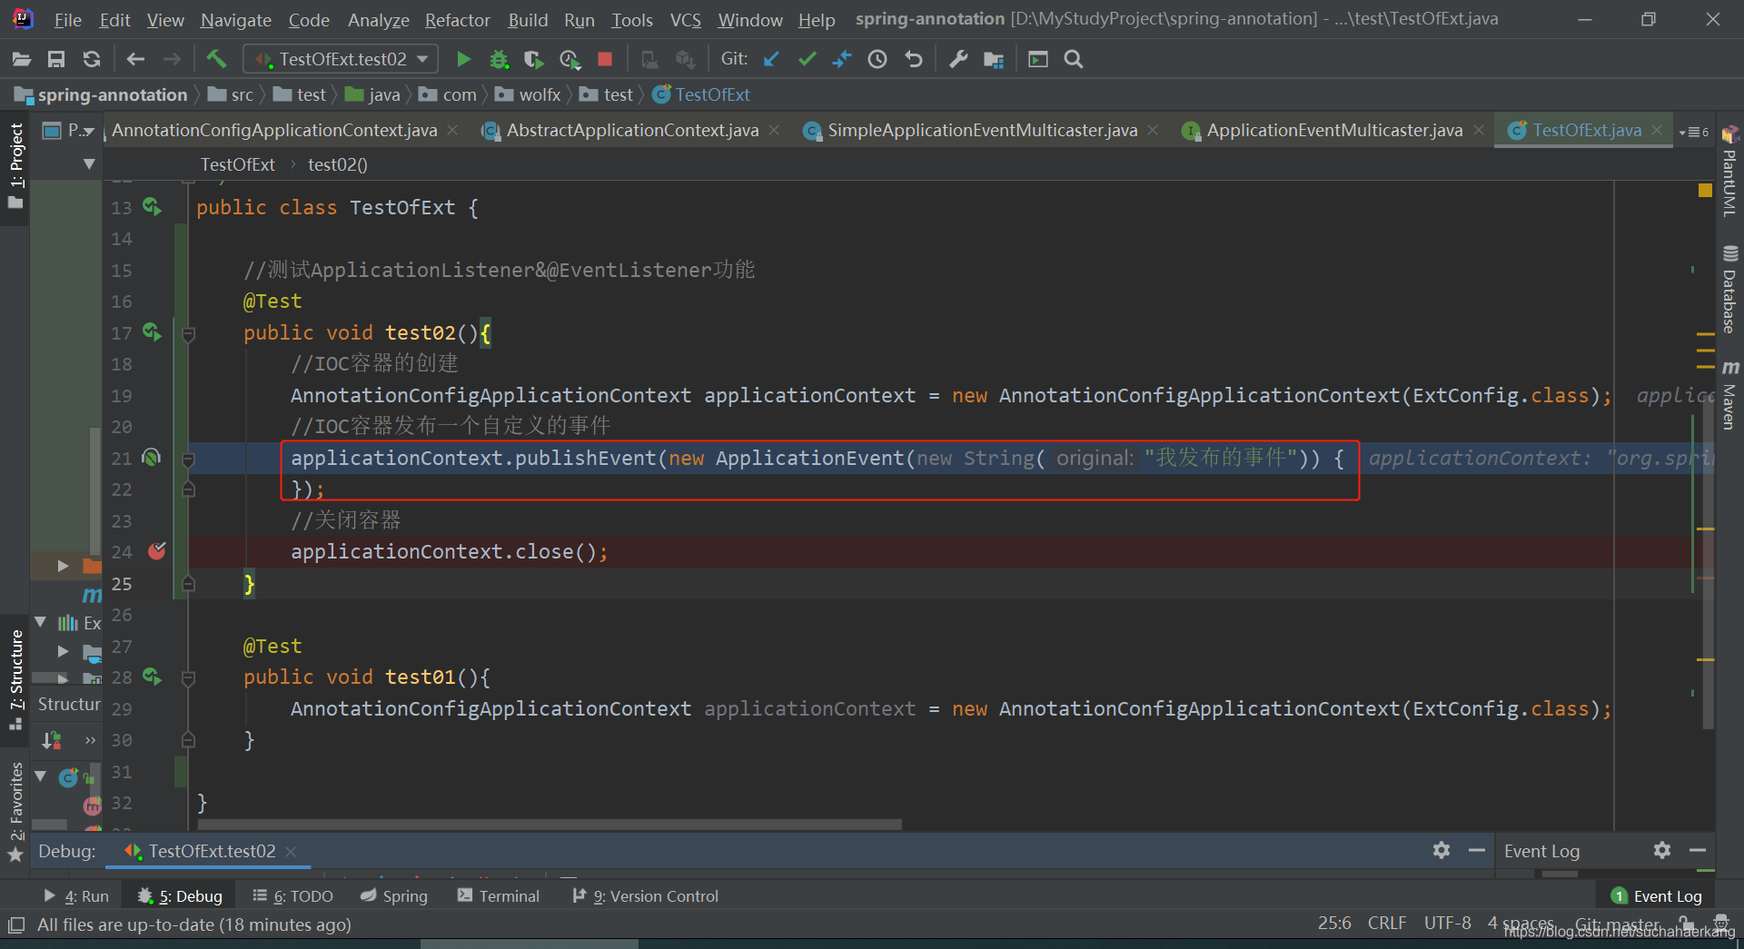Click the Git commit checkmark icon
This screenshot has height=949, width=1744.
(x=807, y=59)
